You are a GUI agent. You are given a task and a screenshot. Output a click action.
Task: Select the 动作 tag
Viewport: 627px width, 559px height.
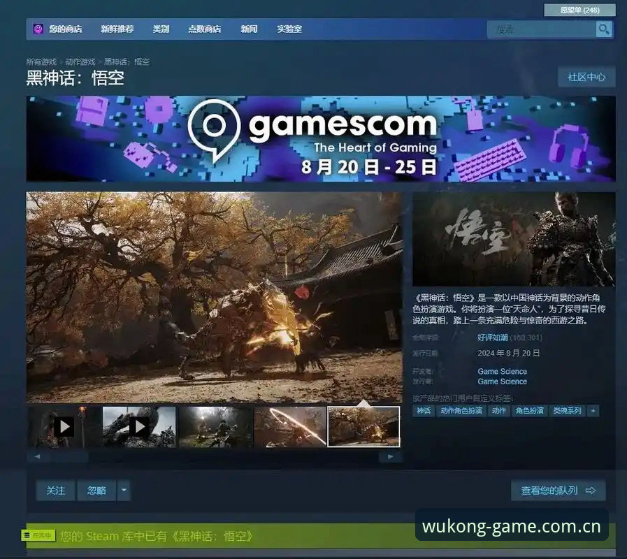click(499, 411)
